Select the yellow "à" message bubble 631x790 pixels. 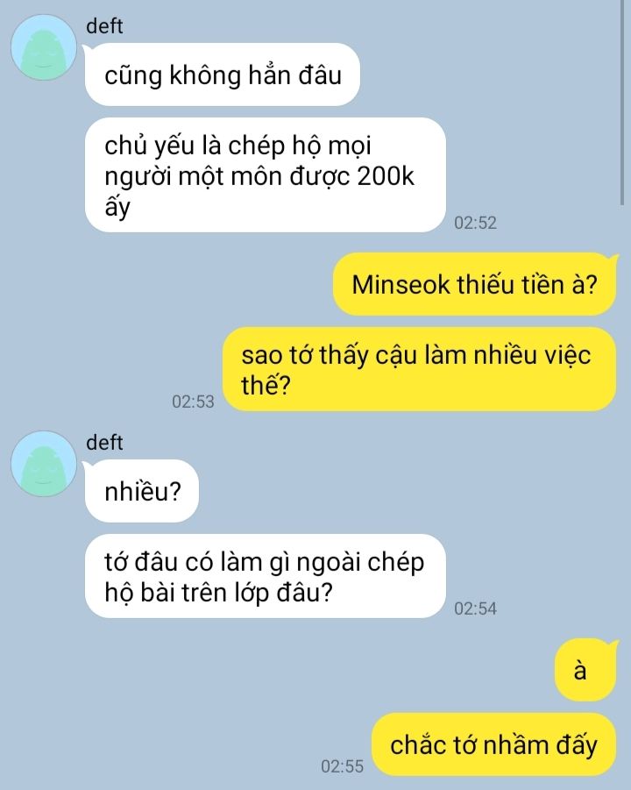pyautogui.click(x=585, y=670)
